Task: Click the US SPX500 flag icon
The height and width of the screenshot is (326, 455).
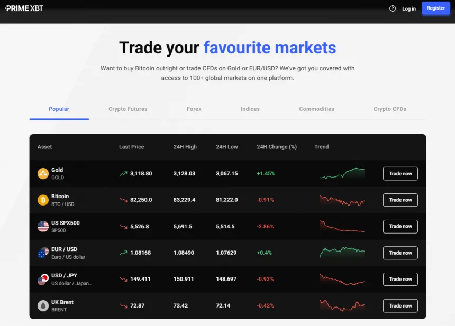Action: pos(43,227)
